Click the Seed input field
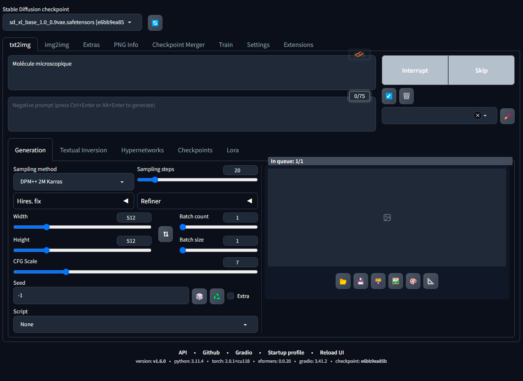 pyautogui.click(x=101, y=296)
